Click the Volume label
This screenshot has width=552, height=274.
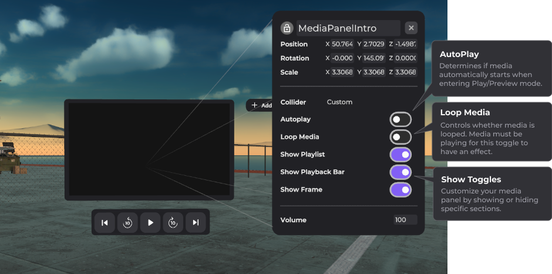coord(293,220)
